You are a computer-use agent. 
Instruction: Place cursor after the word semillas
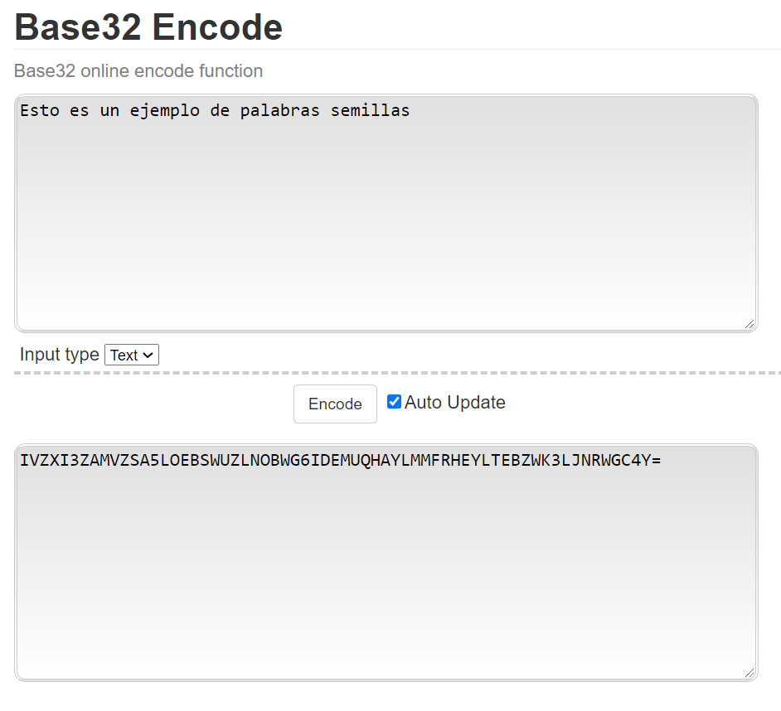(411, 110)
